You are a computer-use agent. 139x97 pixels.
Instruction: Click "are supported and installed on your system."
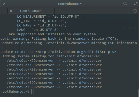tap(53, 34)
